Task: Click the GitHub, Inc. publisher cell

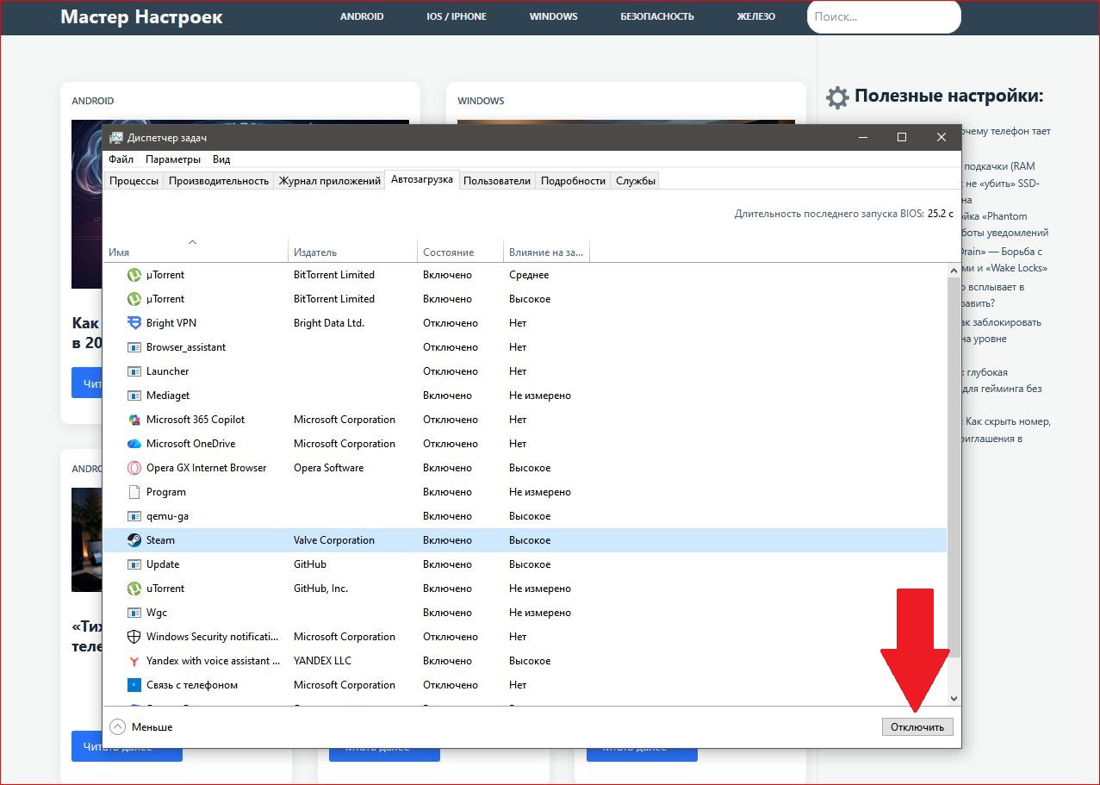Action: 320,589
